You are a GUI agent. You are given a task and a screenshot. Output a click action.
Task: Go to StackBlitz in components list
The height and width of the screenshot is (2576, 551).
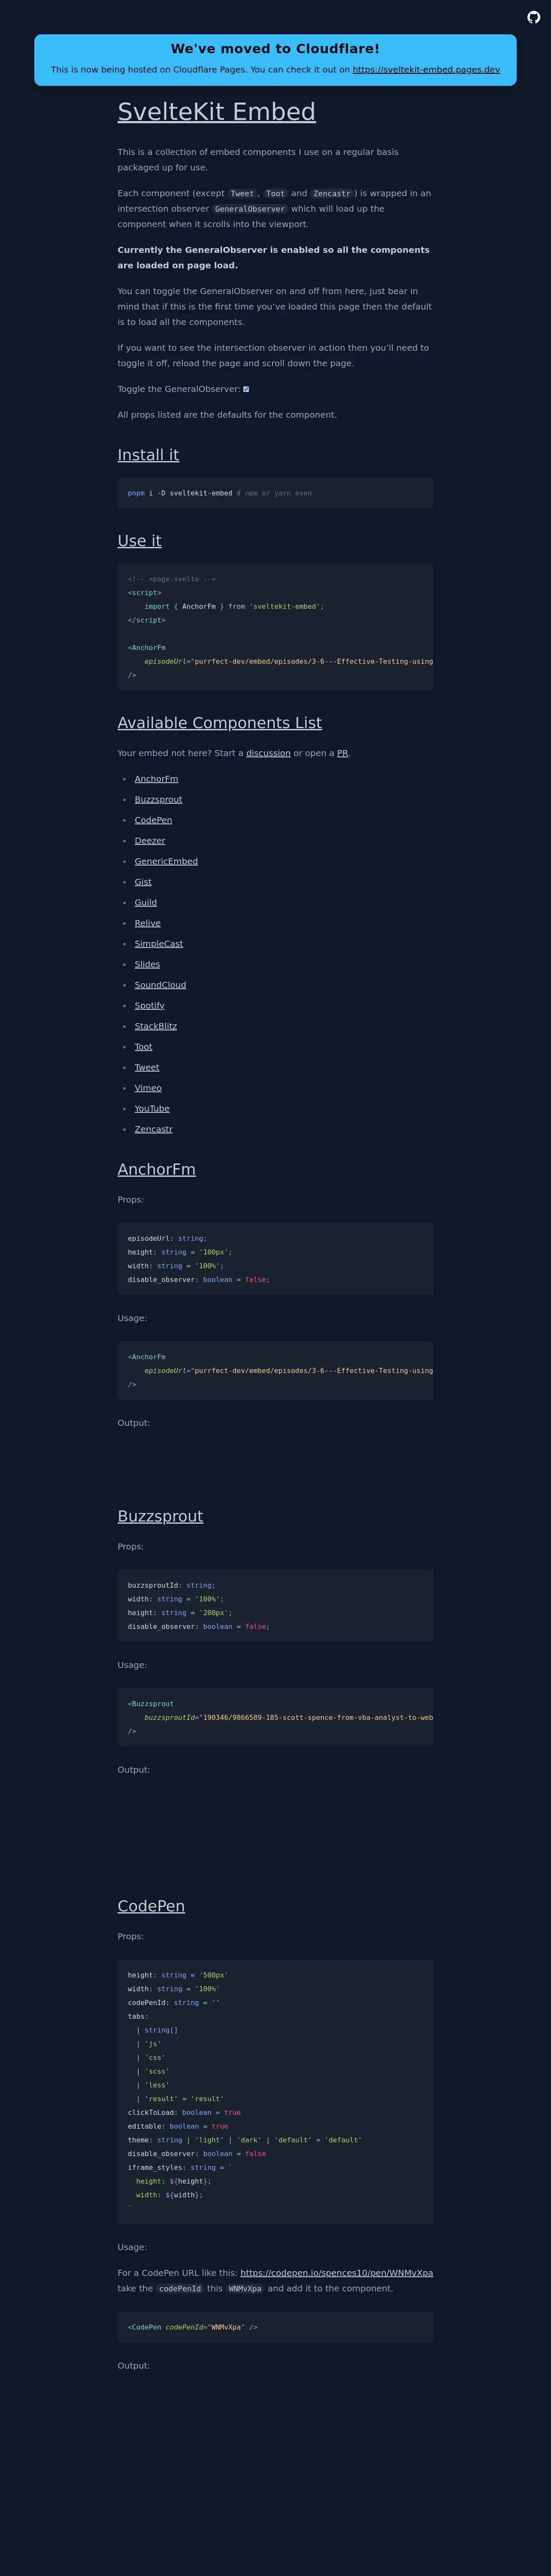(x=156, y=1026)
